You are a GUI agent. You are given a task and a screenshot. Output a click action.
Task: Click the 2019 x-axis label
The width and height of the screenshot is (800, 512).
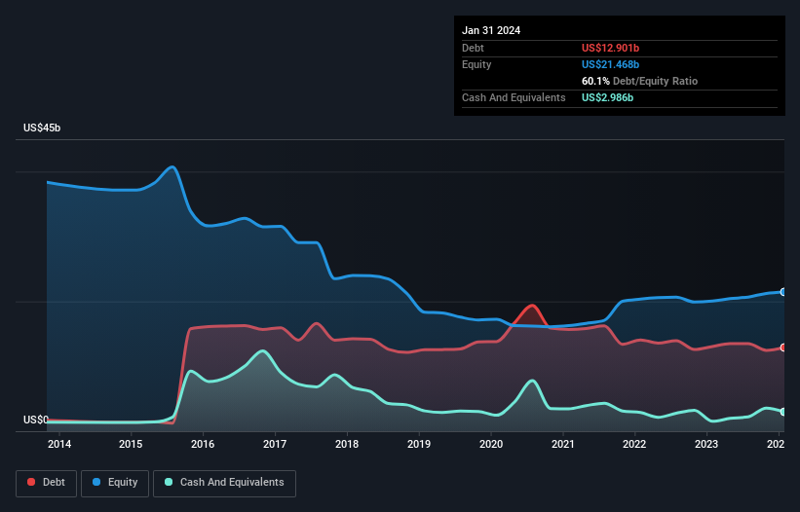419,444
